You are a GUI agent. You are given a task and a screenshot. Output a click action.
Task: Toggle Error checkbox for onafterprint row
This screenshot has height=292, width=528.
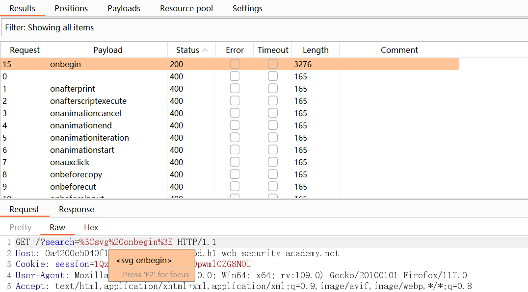235,89
